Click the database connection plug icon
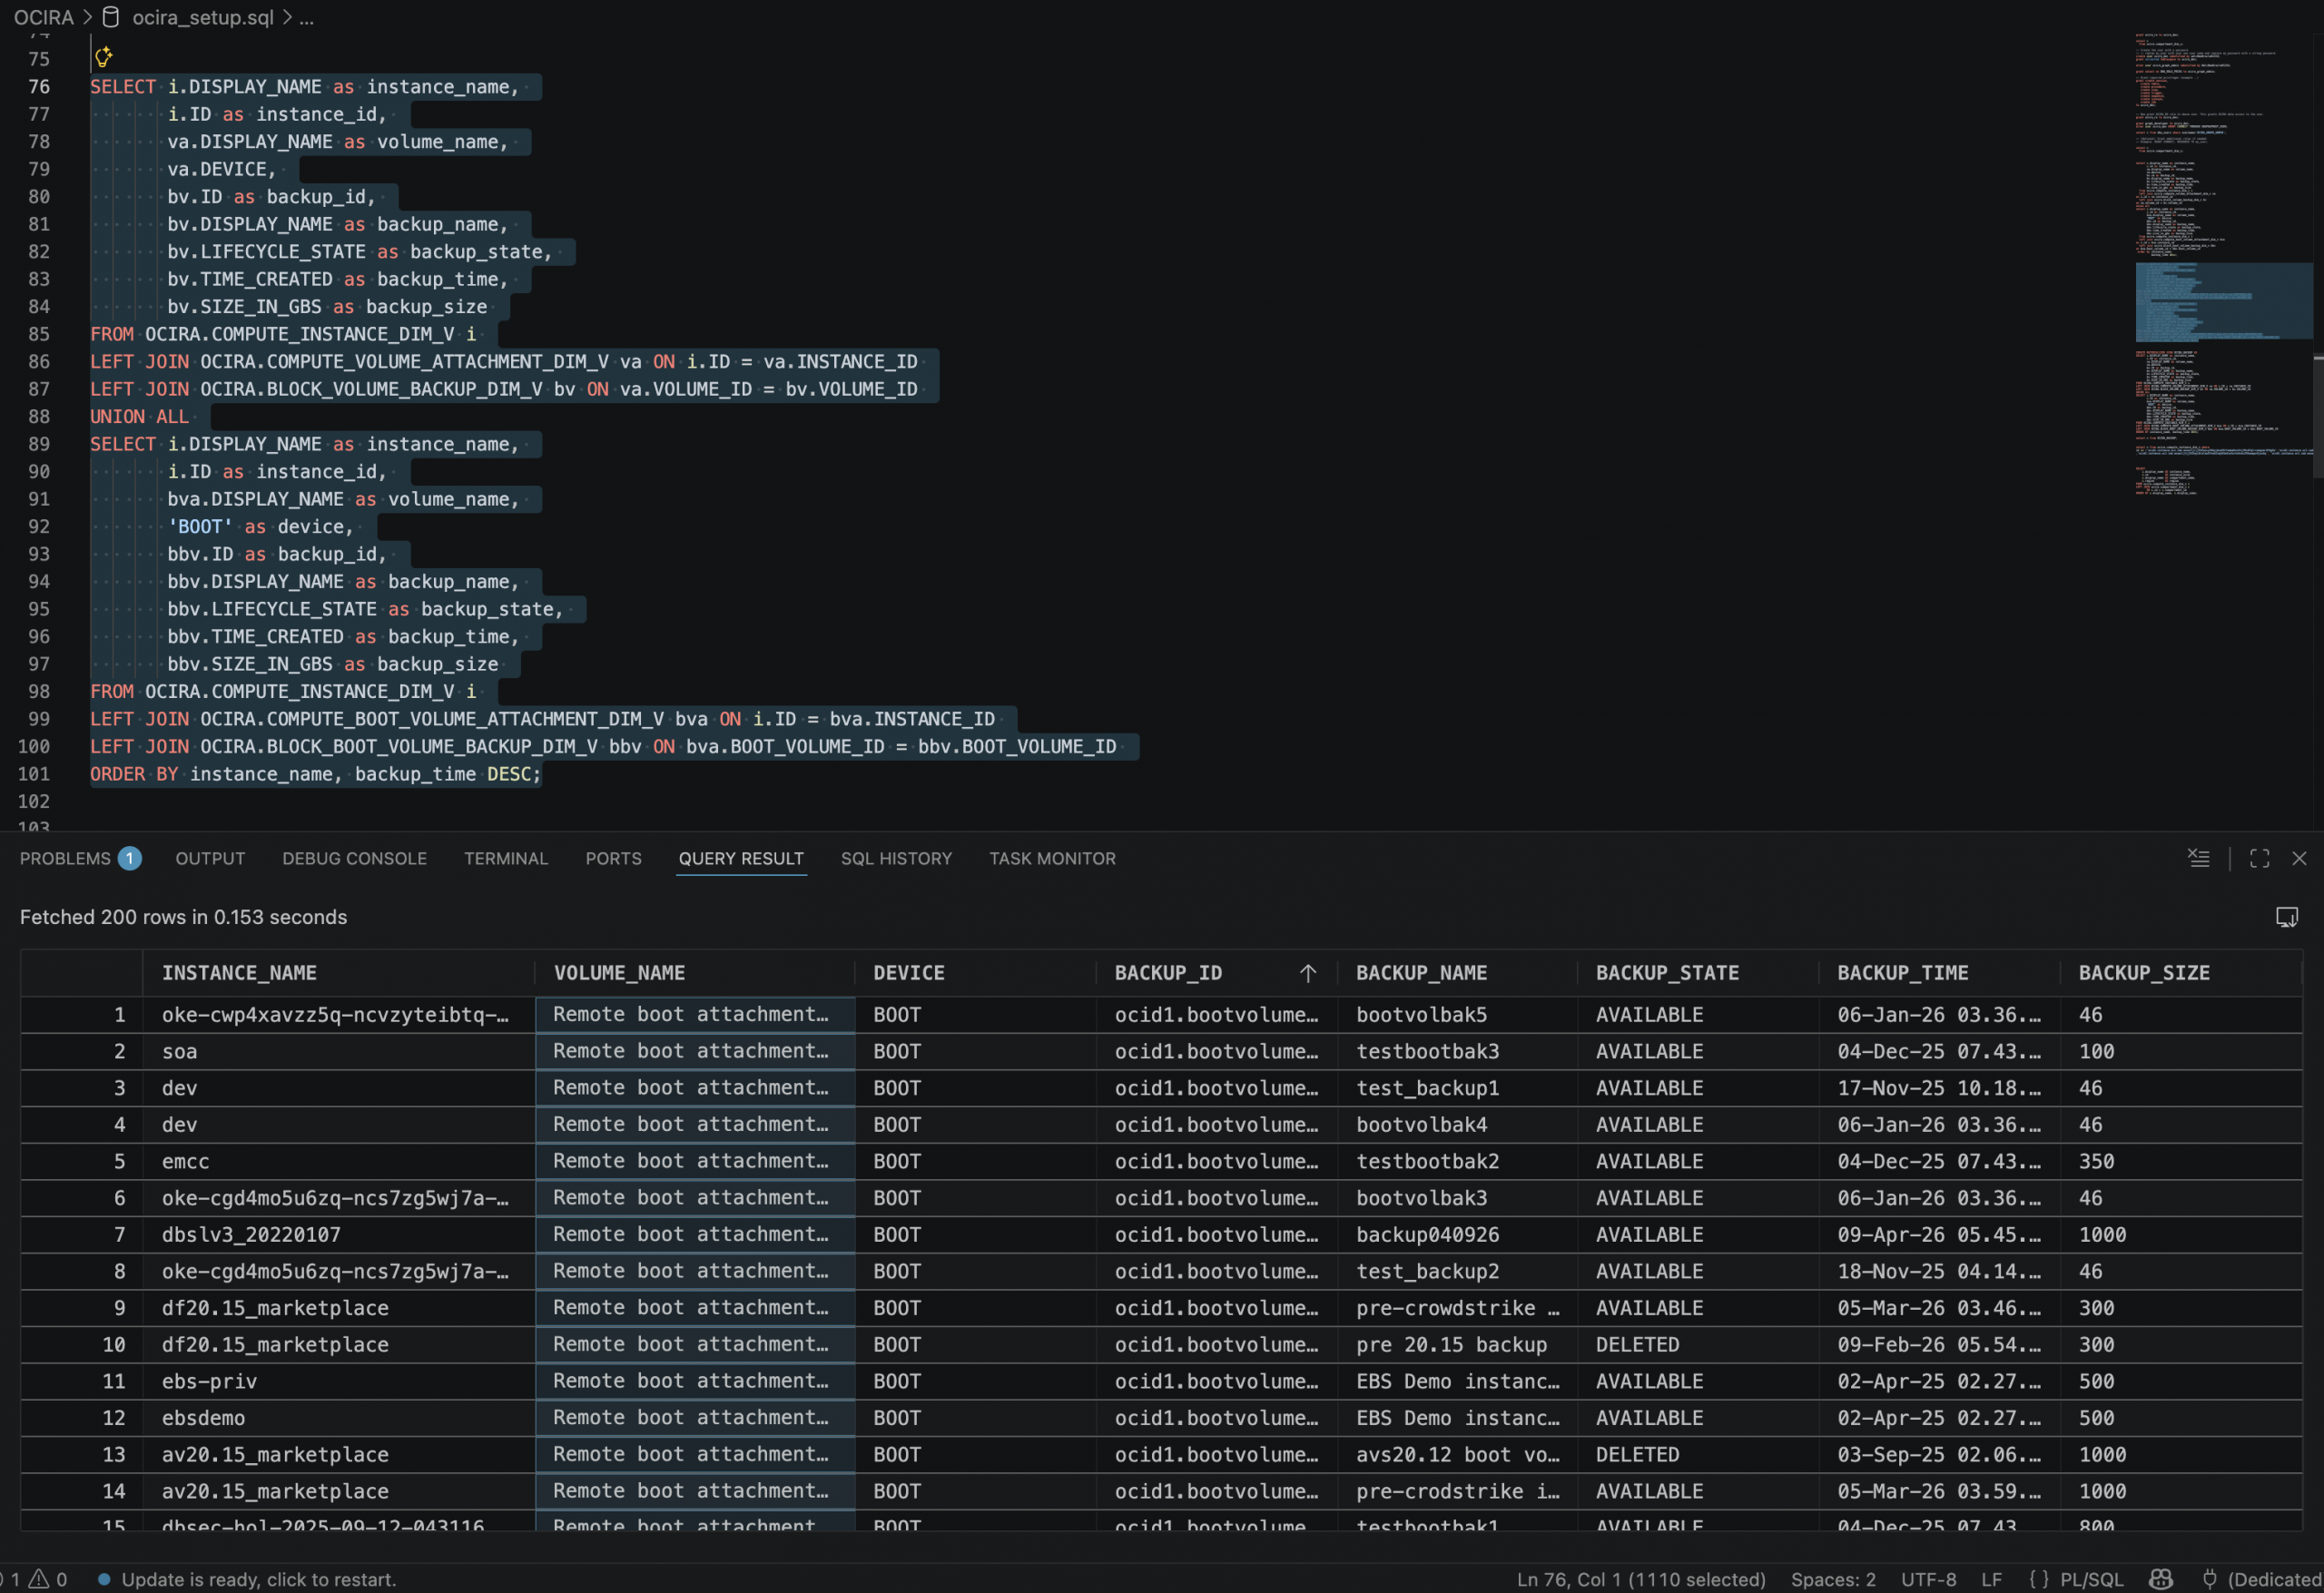Image resolution: width=2324 pixels, height=1593 pixels. (2209, 1579)
